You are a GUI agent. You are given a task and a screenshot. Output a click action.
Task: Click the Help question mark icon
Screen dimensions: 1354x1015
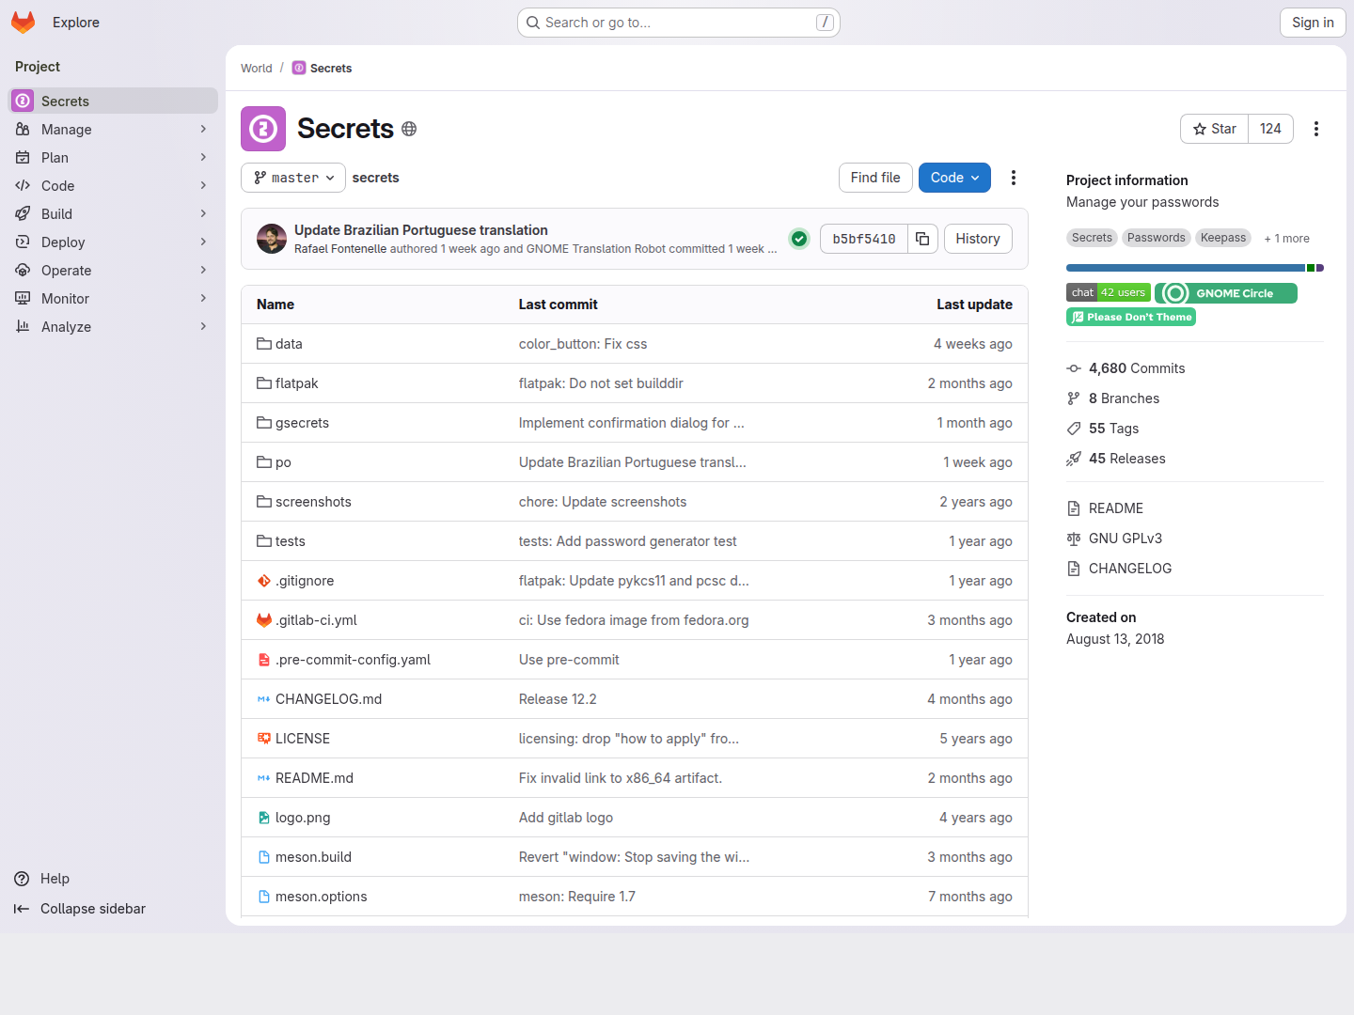point(22,879)
